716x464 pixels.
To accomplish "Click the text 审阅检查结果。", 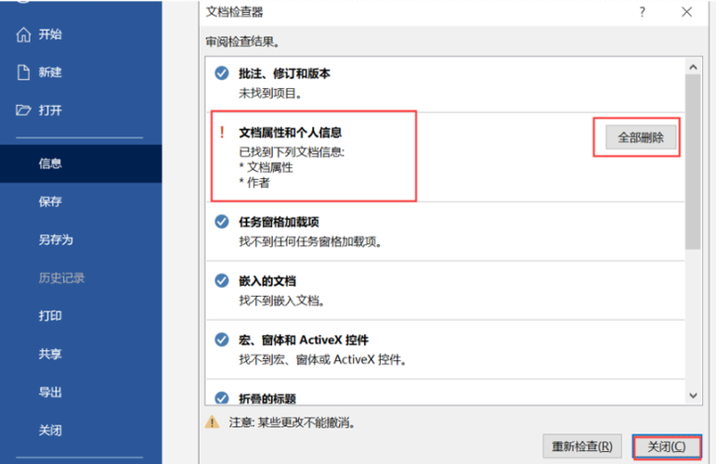I will click(242, 42).
